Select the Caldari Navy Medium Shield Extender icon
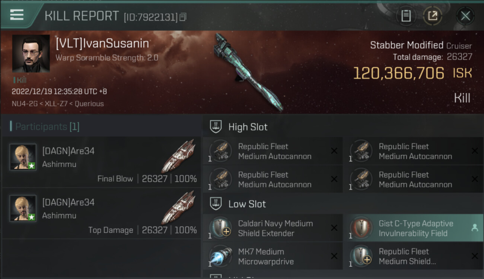Viewport: 484px width, 279px height. (220, 228)
